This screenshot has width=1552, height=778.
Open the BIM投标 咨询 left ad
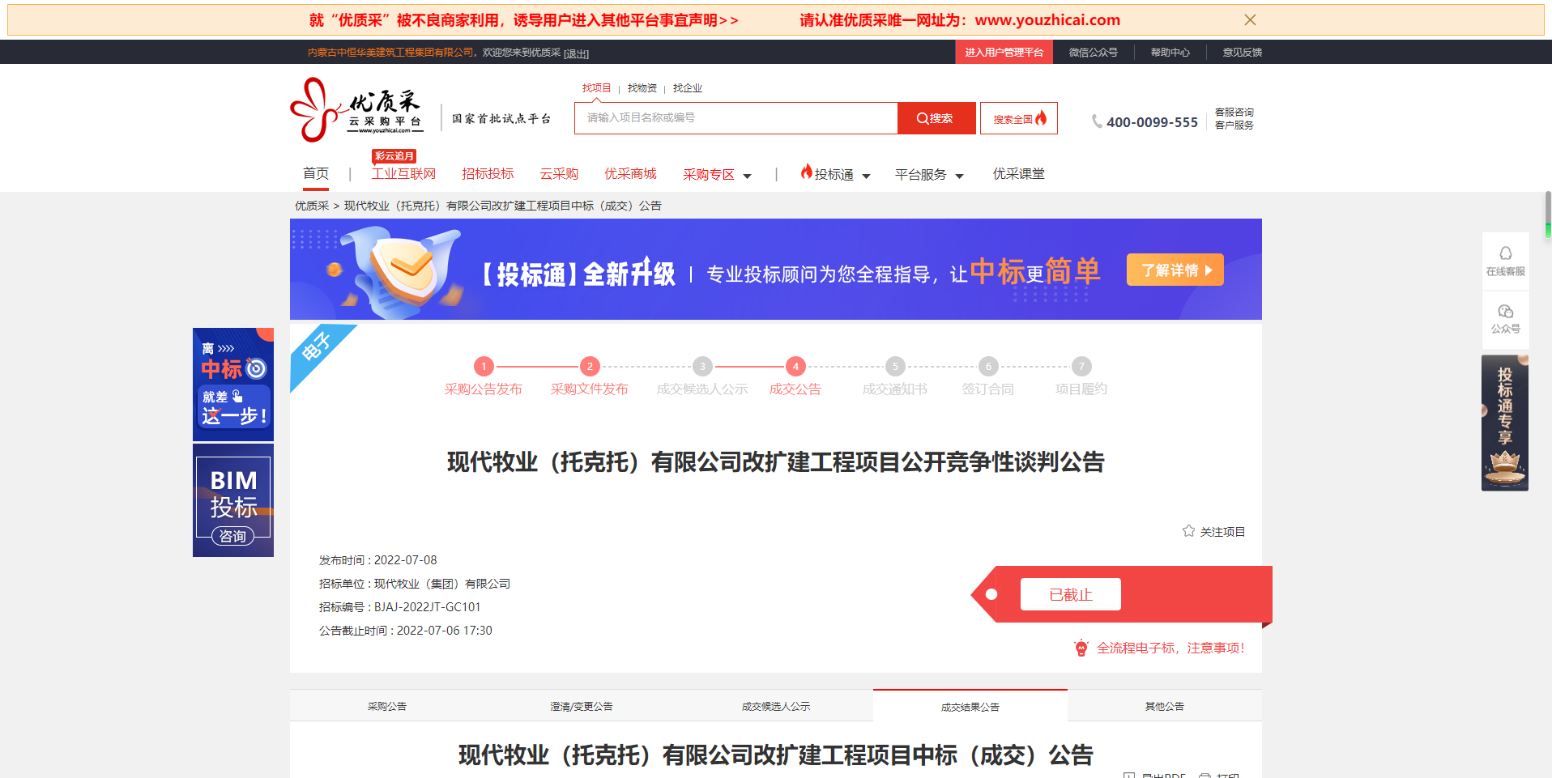click(x=233, y=500)
